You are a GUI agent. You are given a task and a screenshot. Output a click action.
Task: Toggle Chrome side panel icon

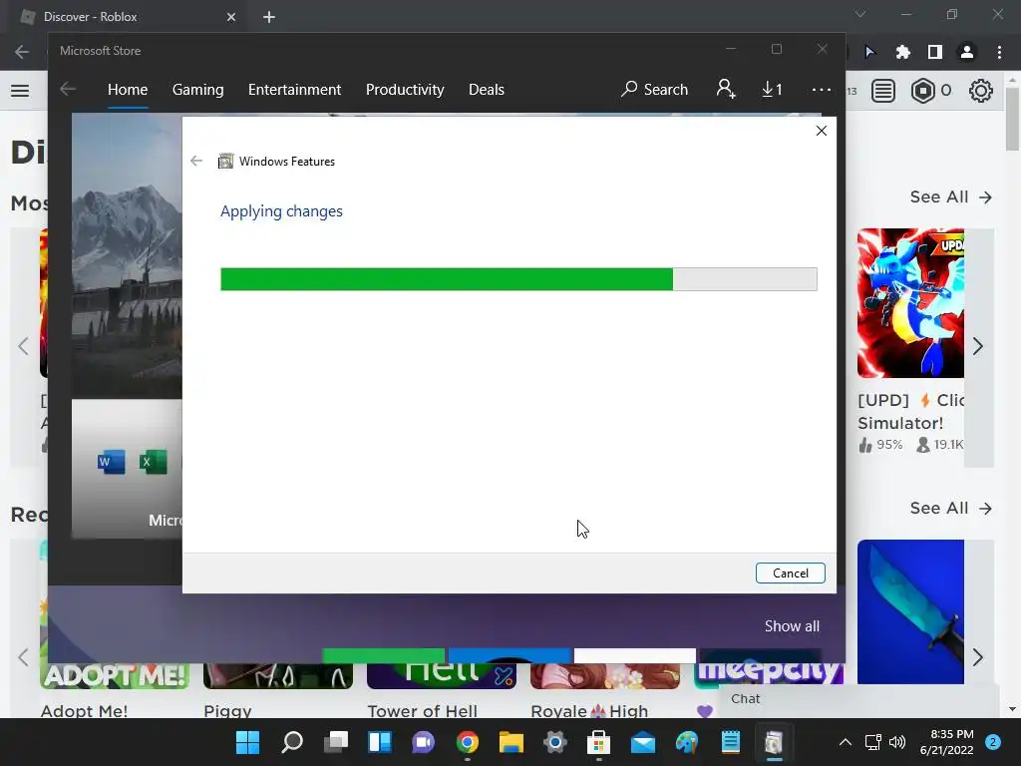pos(934,52)
